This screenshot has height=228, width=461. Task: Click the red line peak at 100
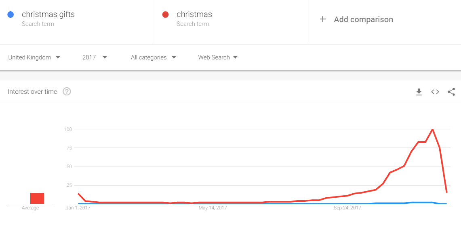pos(433,129)
